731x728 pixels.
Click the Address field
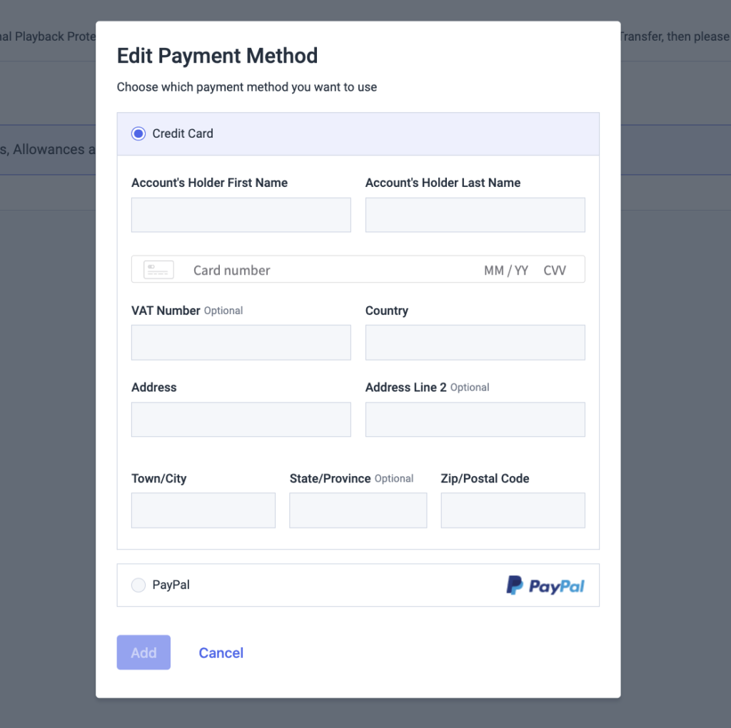241,419
